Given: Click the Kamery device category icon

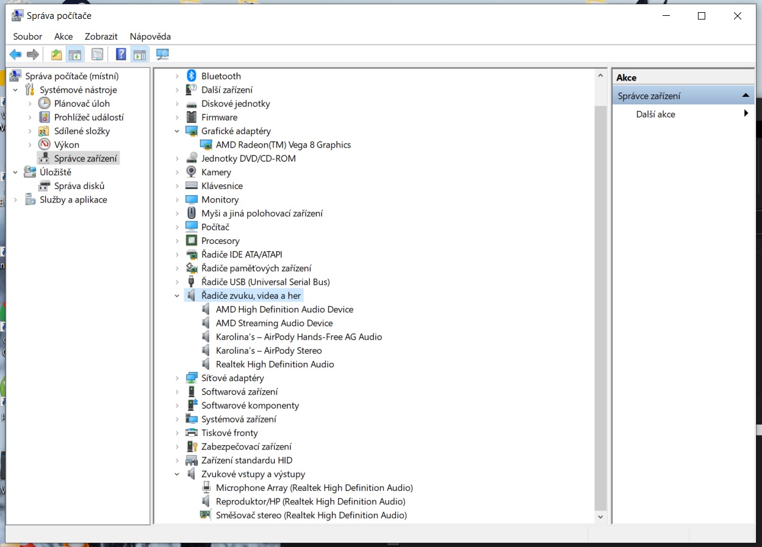Looking at the screenshot, I should 192,172.
